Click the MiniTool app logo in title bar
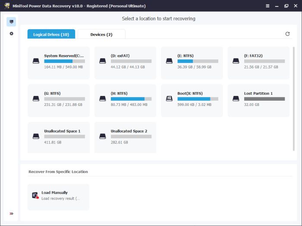This screenshot has height=226, width=302. click(x=7, y=6)
